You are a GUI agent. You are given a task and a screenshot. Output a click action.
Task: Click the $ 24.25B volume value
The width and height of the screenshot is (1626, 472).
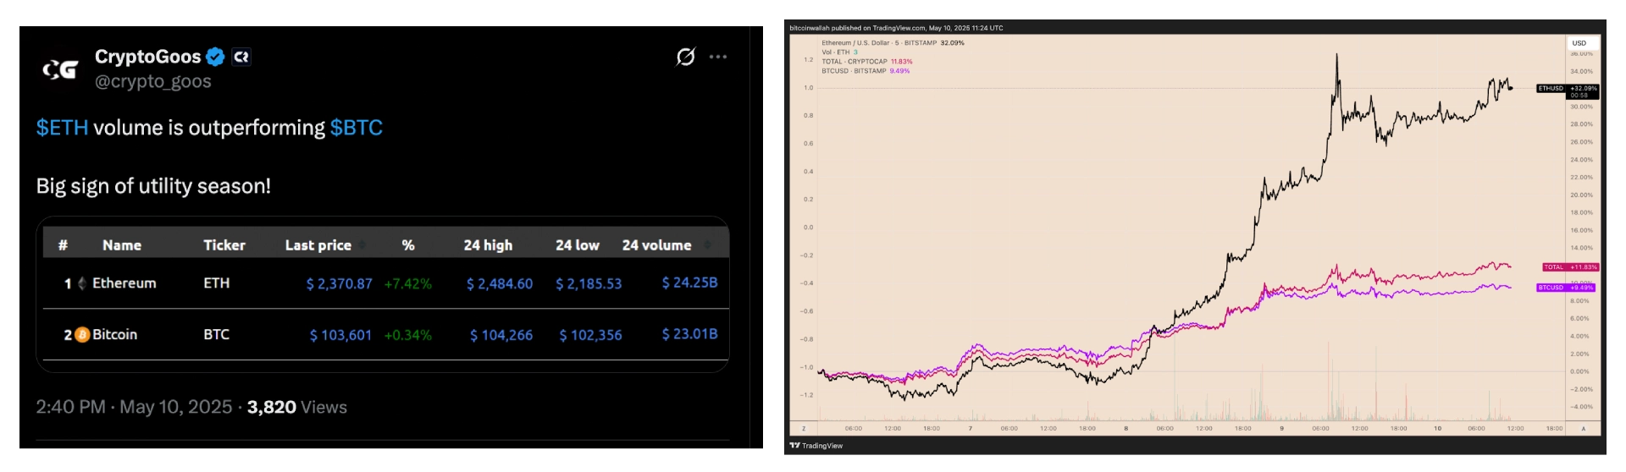(689, 283)
